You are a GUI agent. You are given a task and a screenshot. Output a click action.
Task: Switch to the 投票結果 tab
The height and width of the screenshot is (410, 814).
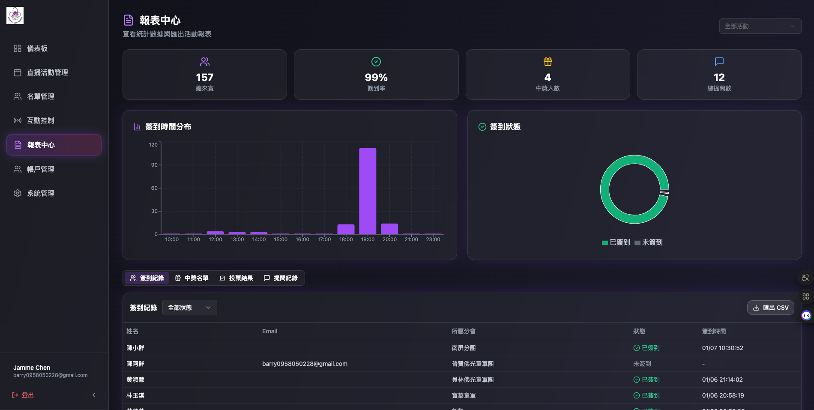pos(236,278)
